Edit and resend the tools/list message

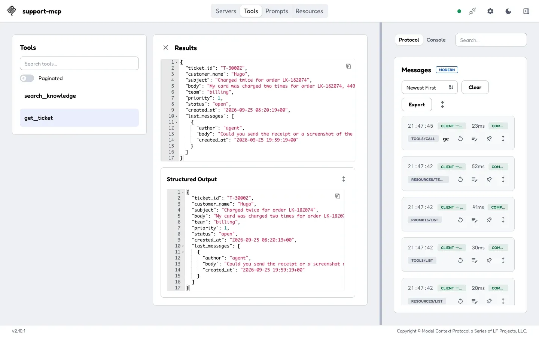click(475, 260)
